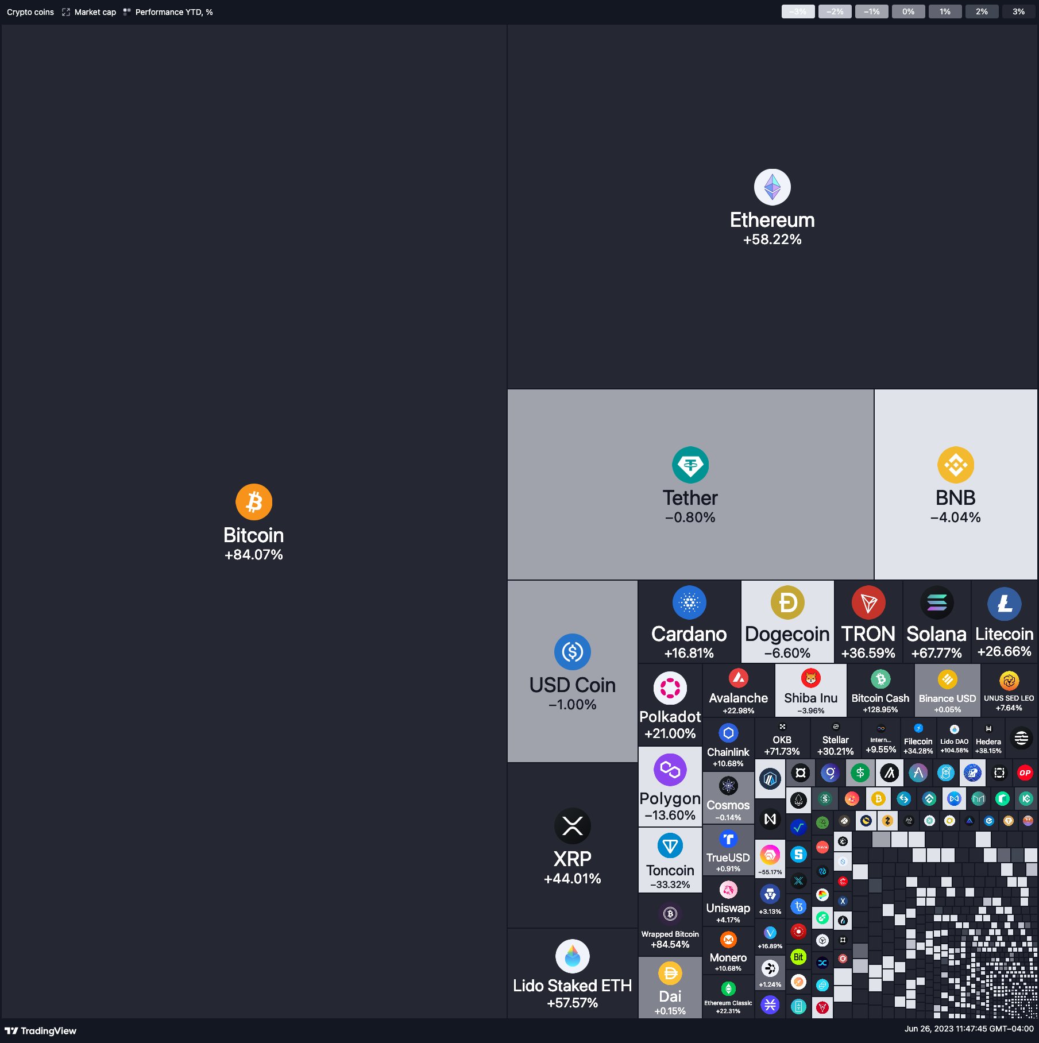Click the -3% legend swatch
This screenshot has height=1043, width=1039.
coord(798,11)
